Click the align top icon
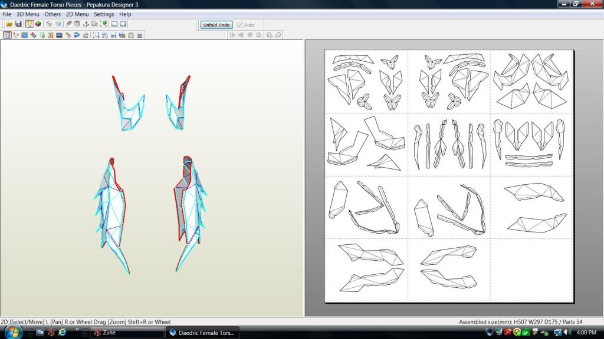 tap(250, 35)
